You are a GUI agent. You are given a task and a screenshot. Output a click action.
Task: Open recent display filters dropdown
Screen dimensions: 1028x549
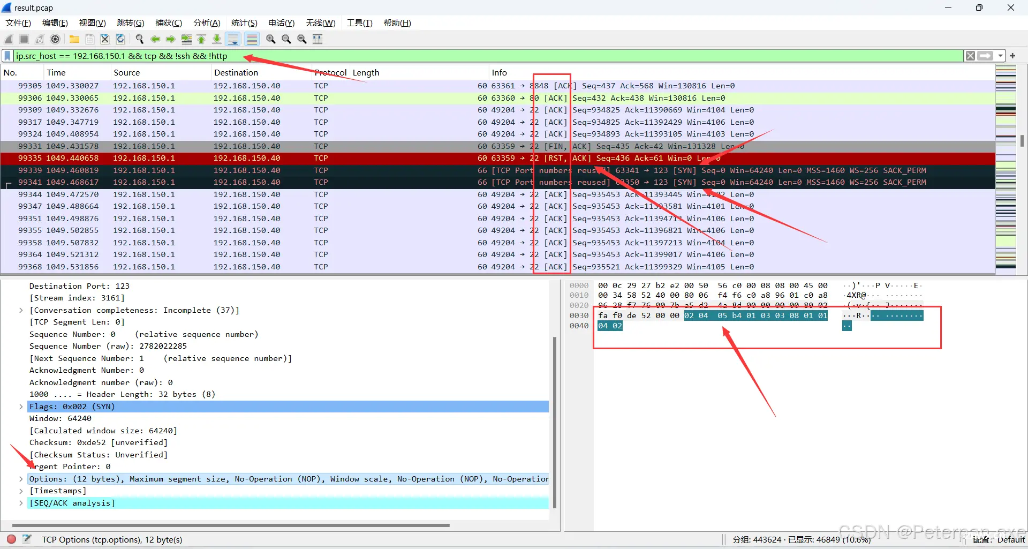pos(1000,56)
